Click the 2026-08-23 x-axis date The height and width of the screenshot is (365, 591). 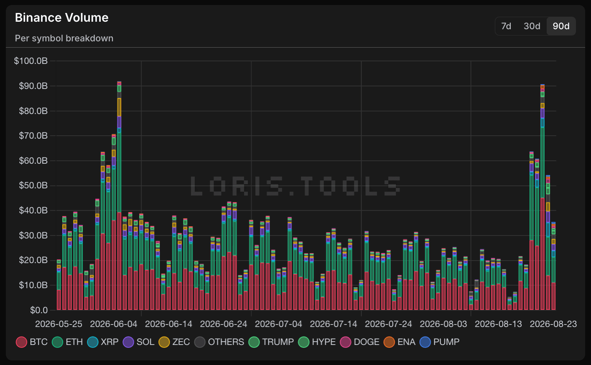pyautogui.click(x=553, y=324)
